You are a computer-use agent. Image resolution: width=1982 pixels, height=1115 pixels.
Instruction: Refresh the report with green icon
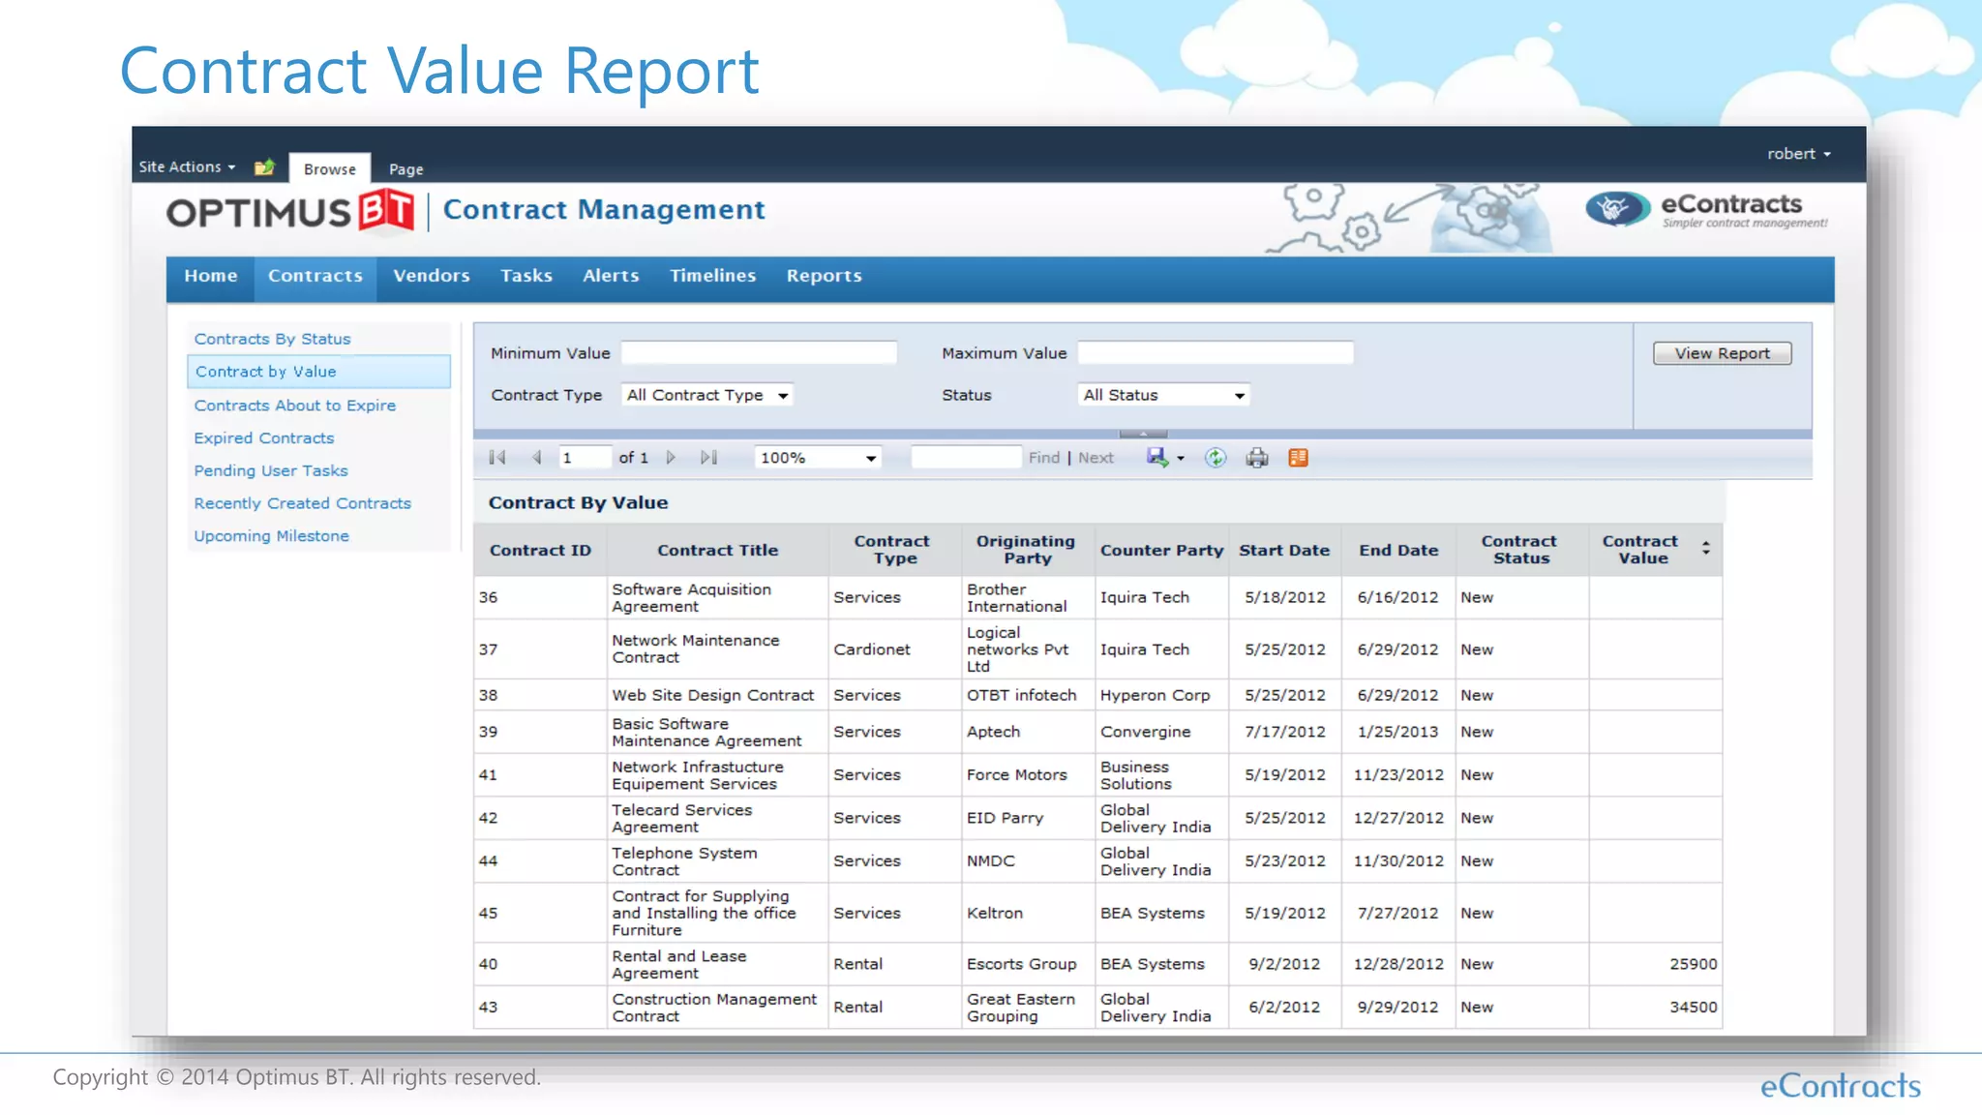[1216, 458]
